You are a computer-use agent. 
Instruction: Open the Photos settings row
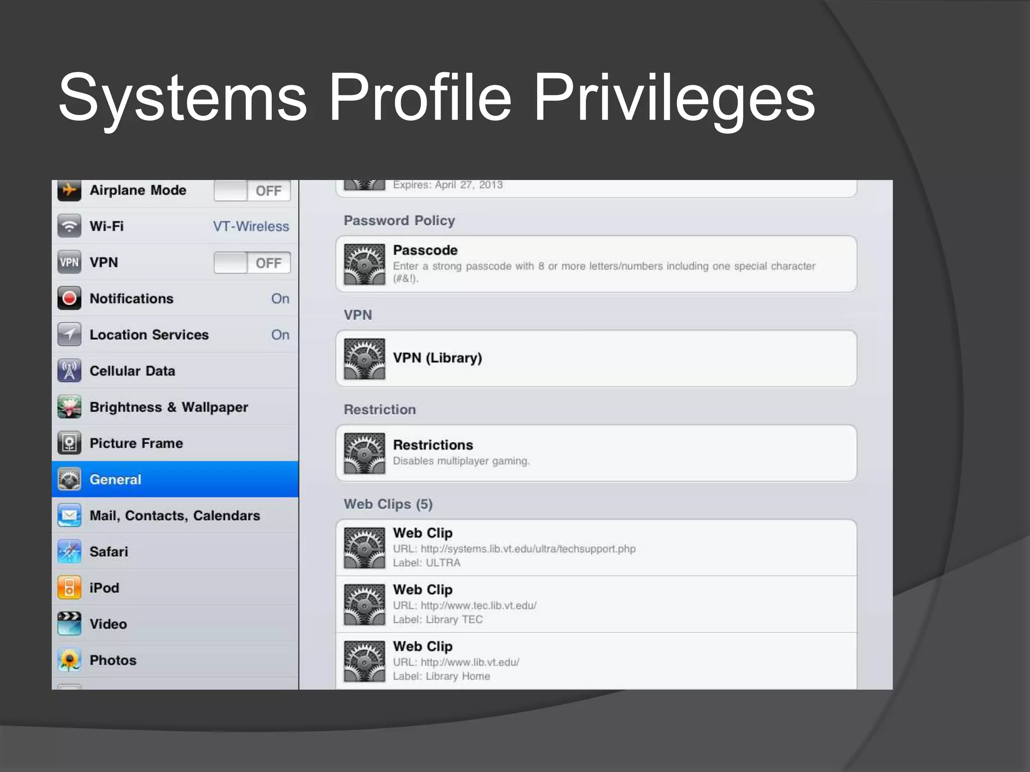tap(175, 660)
